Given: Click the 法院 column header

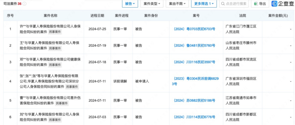Looking at the screenshot, I should pos(243,16).
